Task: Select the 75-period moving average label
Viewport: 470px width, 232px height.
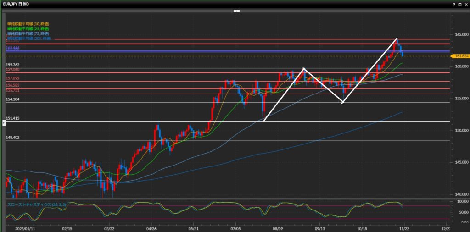Action: click(x=28, y=33)
